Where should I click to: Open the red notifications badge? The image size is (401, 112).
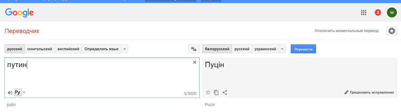pyautogui.click(x=378, y=13)
